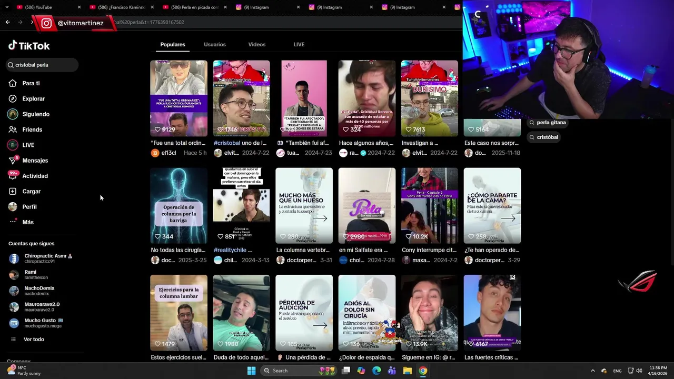This screenshot has height=379, width=674.
Task: Expand followed accounts with Ver todo
Action: click(27, 340)
